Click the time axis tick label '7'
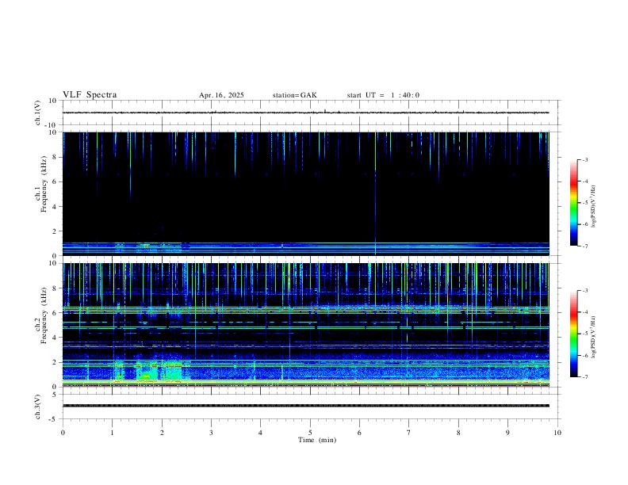Screen dimensions: 628x485 [409, 433]
